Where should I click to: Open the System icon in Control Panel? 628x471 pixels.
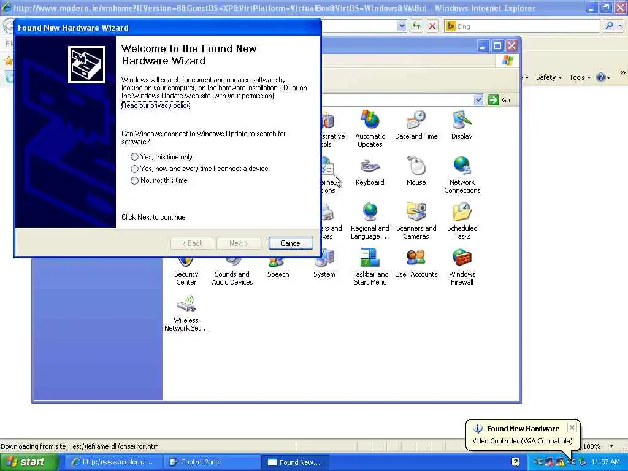[x=324, y=264]
